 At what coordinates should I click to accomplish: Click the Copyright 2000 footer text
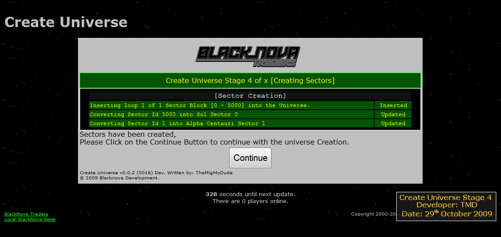[x=373, y=214]
